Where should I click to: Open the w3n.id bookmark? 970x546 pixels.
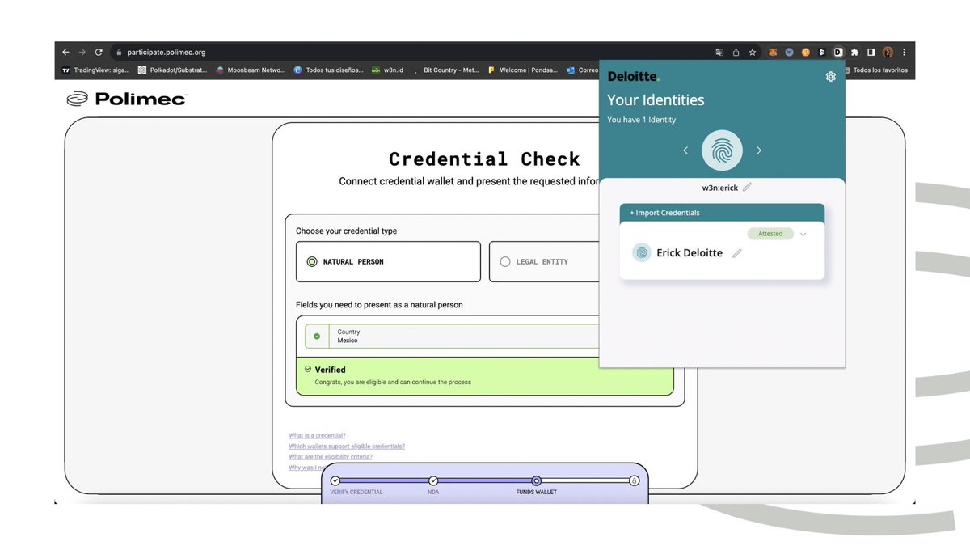[x=387, y=70]
